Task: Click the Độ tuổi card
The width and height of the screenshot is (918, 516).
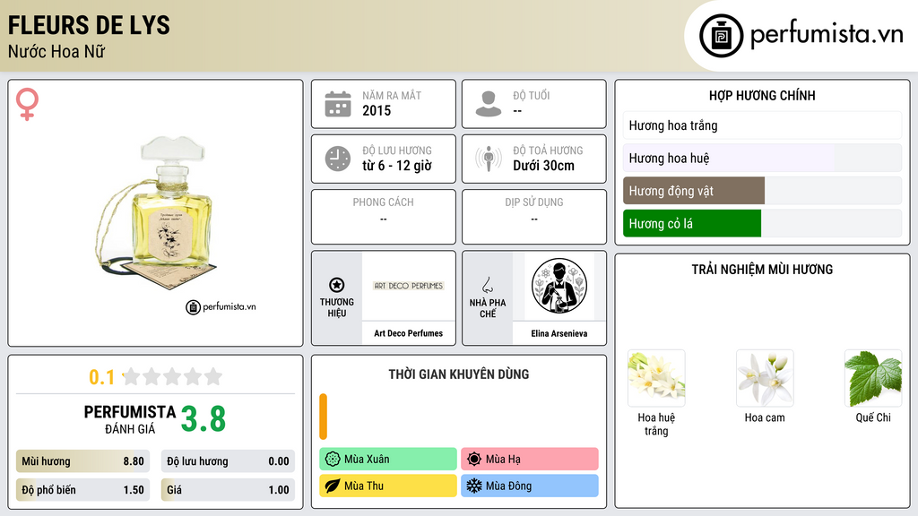Action: click(x=534, y=104)
